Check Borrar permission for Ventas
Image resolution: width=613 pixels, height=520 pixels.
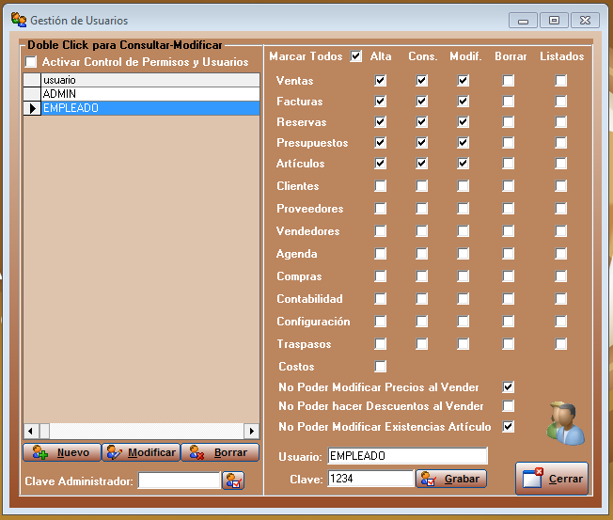[x=509, y=81]
